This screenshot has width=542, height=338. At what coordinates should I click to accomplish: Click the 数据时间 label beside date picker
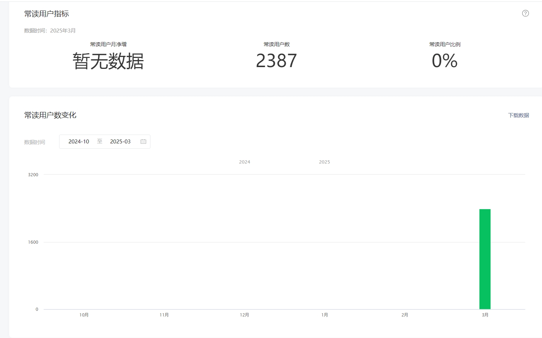pos(35,142)
